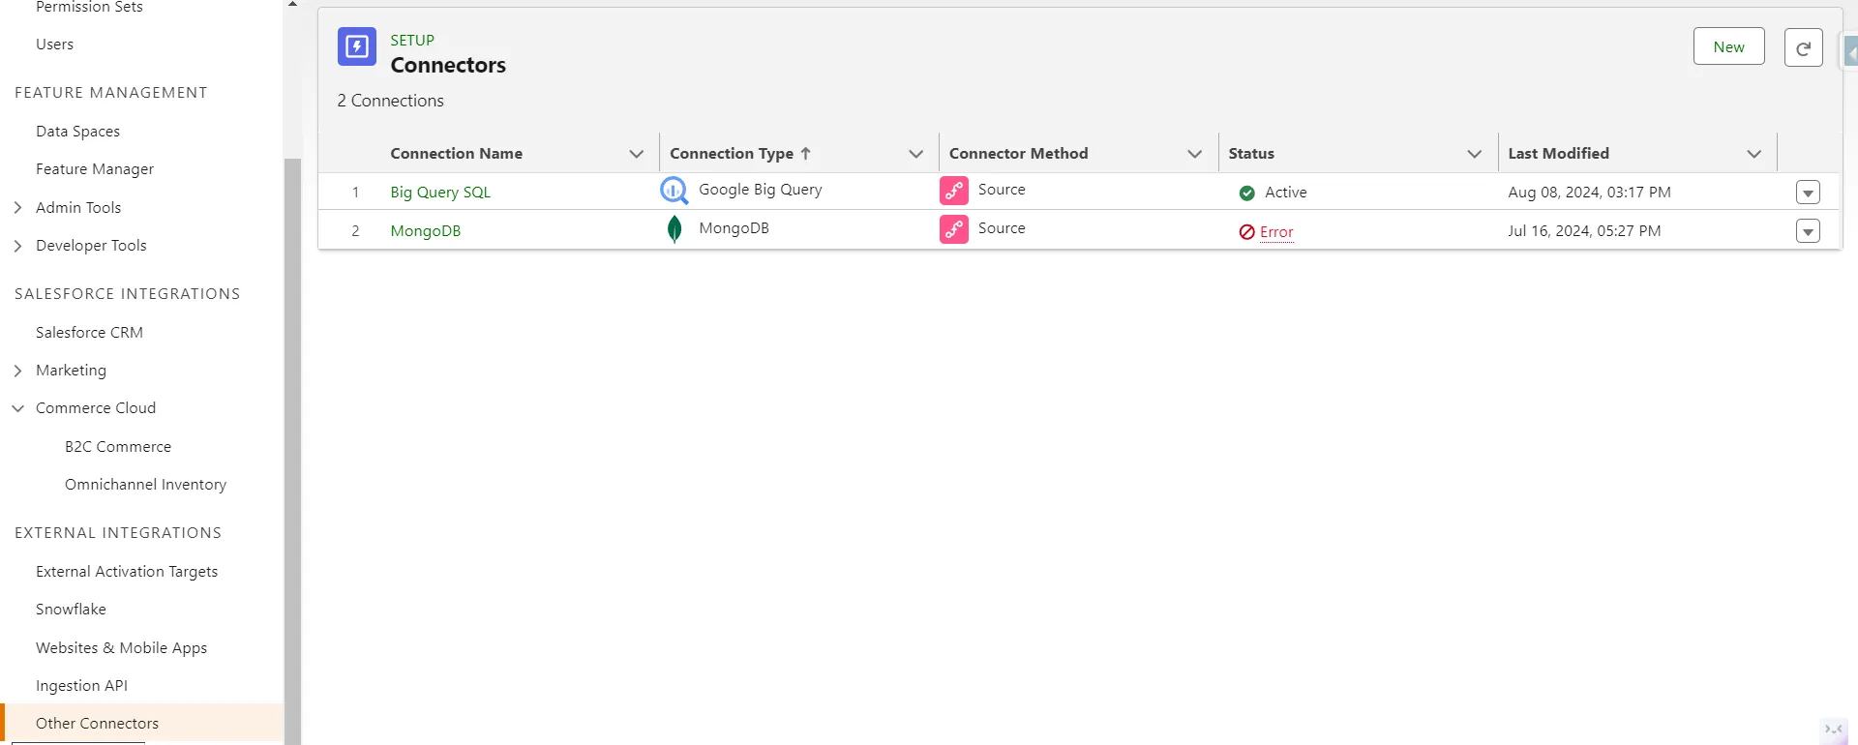Click the Setup Connectors header icon
1858x745 pixels.
coord(356,46)
